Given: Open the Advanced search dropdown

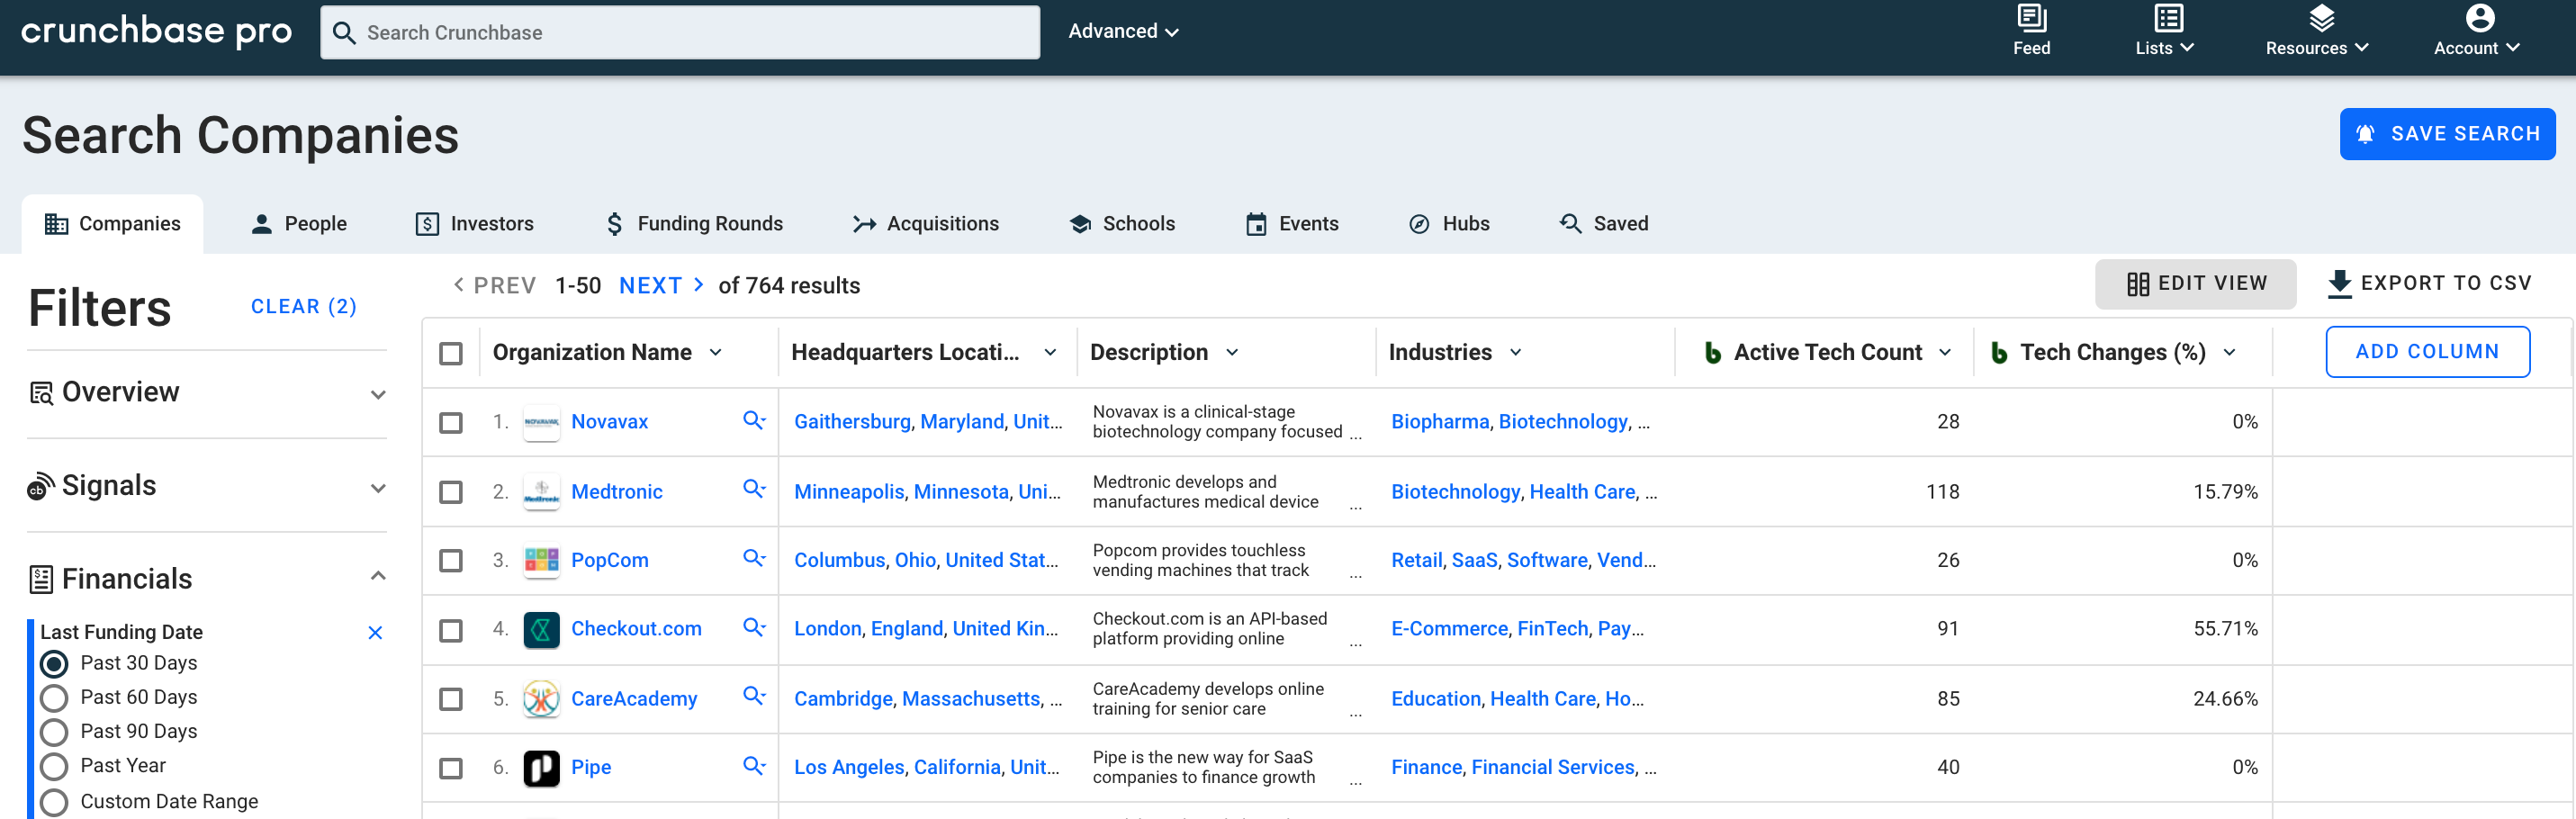Looking at the screenshot, I should (1122, 32).
